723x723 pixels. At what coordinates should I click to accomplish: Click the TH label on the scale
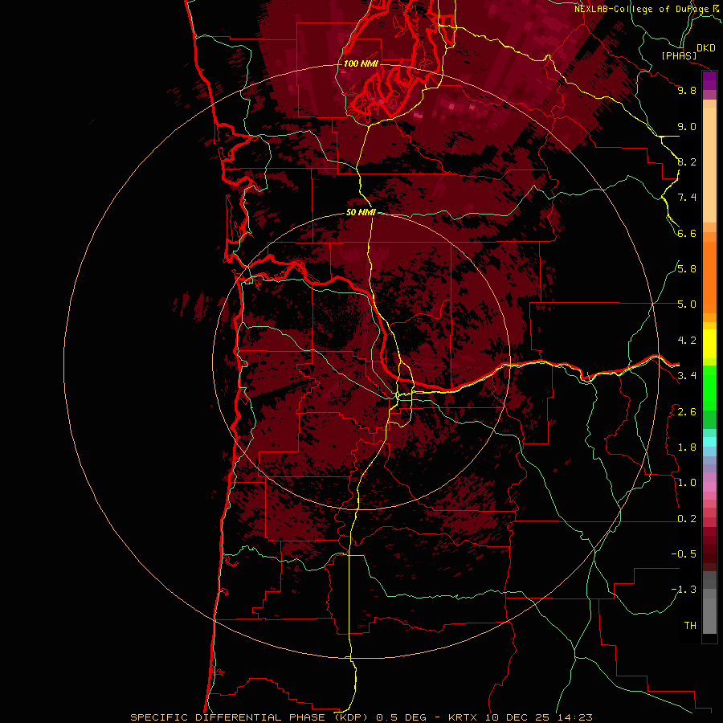pyautogui.click(x=690, y=626)
